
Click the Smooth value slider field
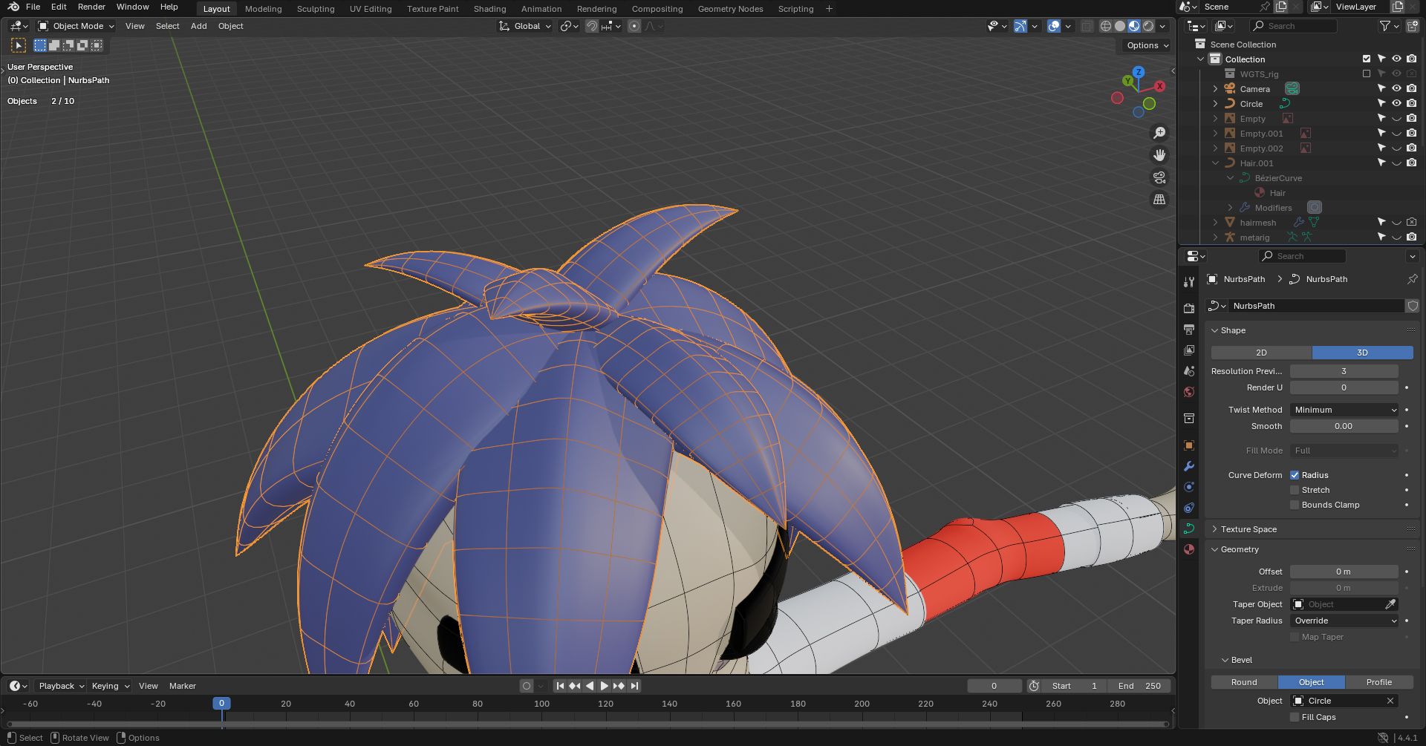pos(1344,426)
